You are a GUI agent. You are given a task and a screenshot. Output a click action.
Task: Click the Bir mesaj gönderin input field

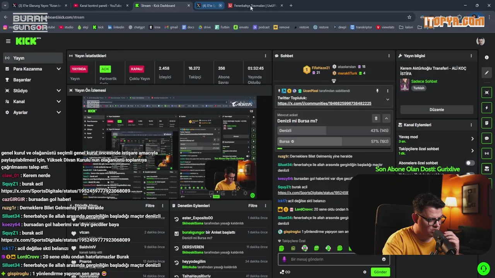pyautogui.click(x=333, y=259)
